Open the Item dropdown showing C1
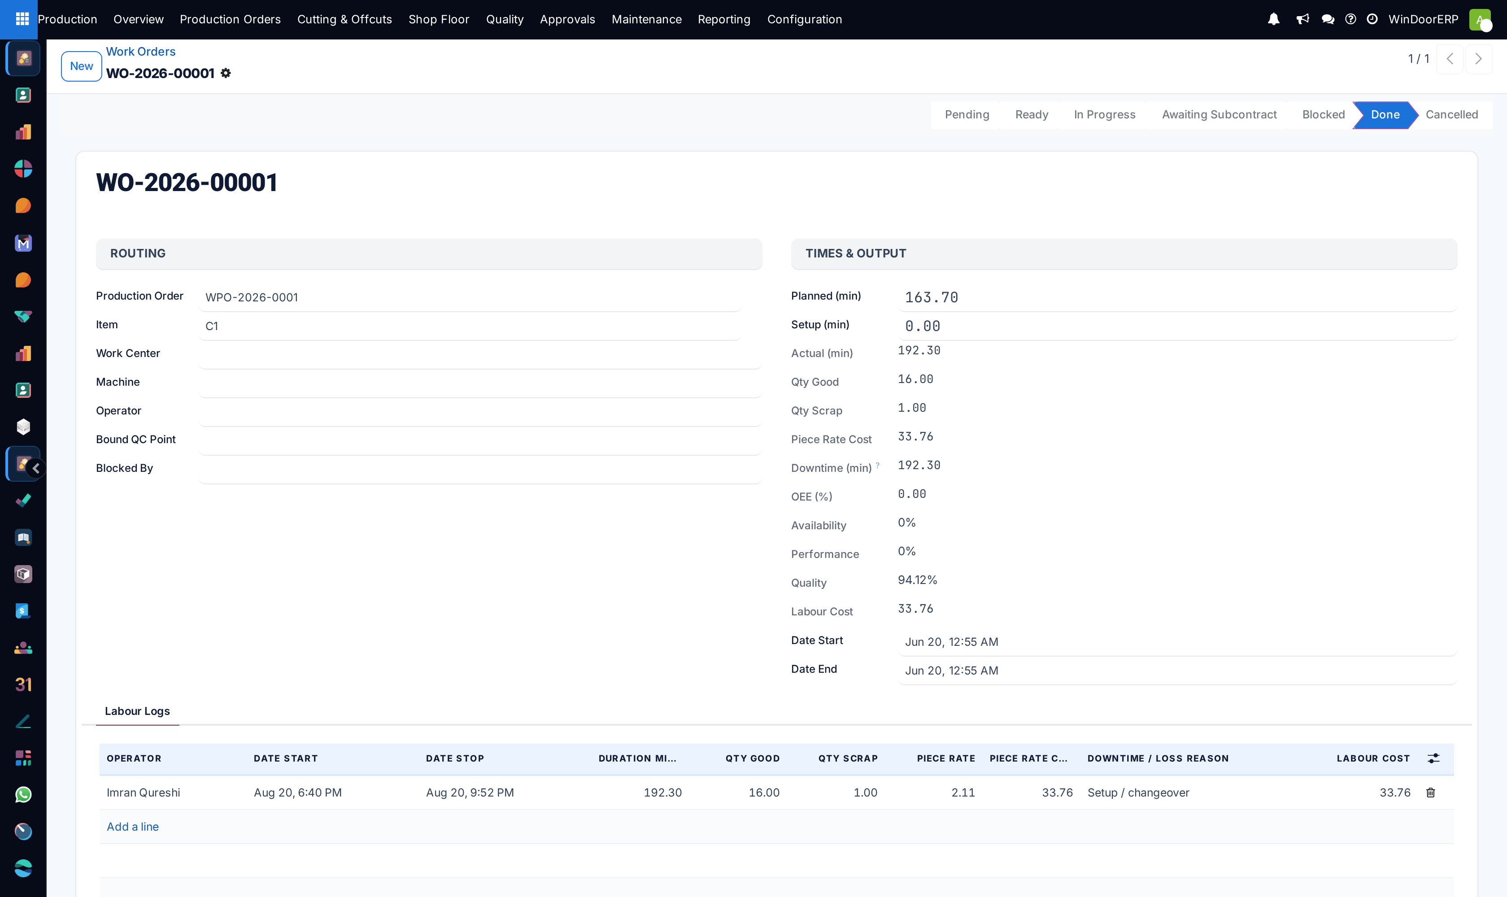The width and height of the screenshot is (1507, 897). point(470,327)
